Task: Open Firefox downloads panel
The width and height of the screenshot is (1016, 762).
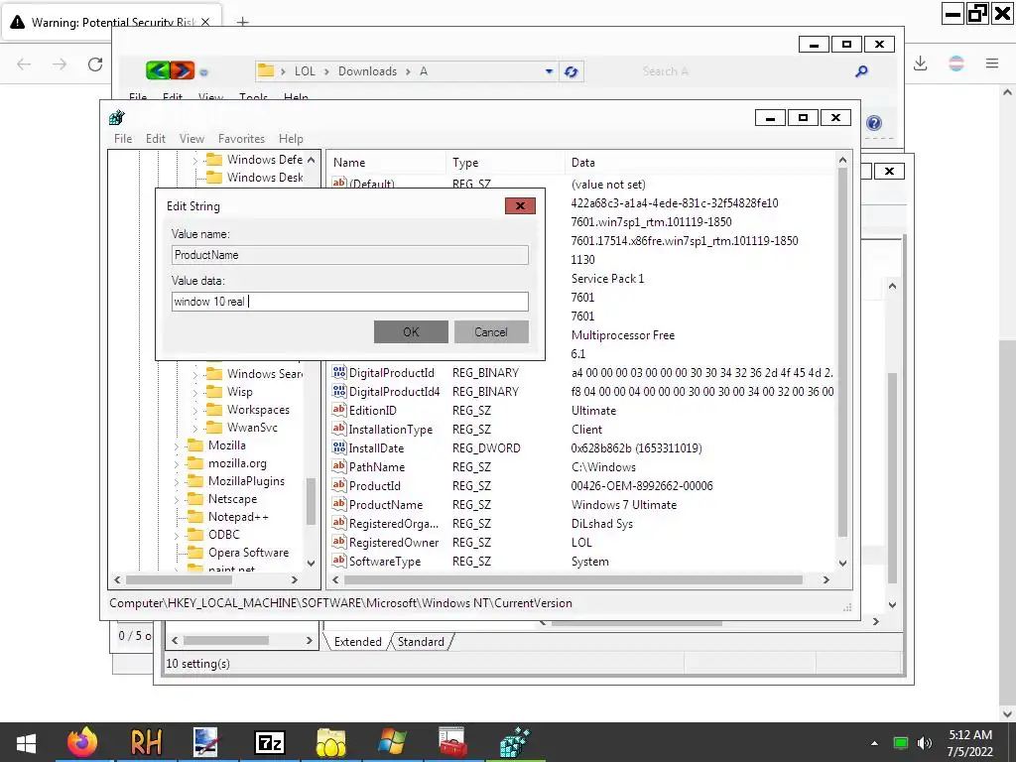Action: (x=921, y=63)
